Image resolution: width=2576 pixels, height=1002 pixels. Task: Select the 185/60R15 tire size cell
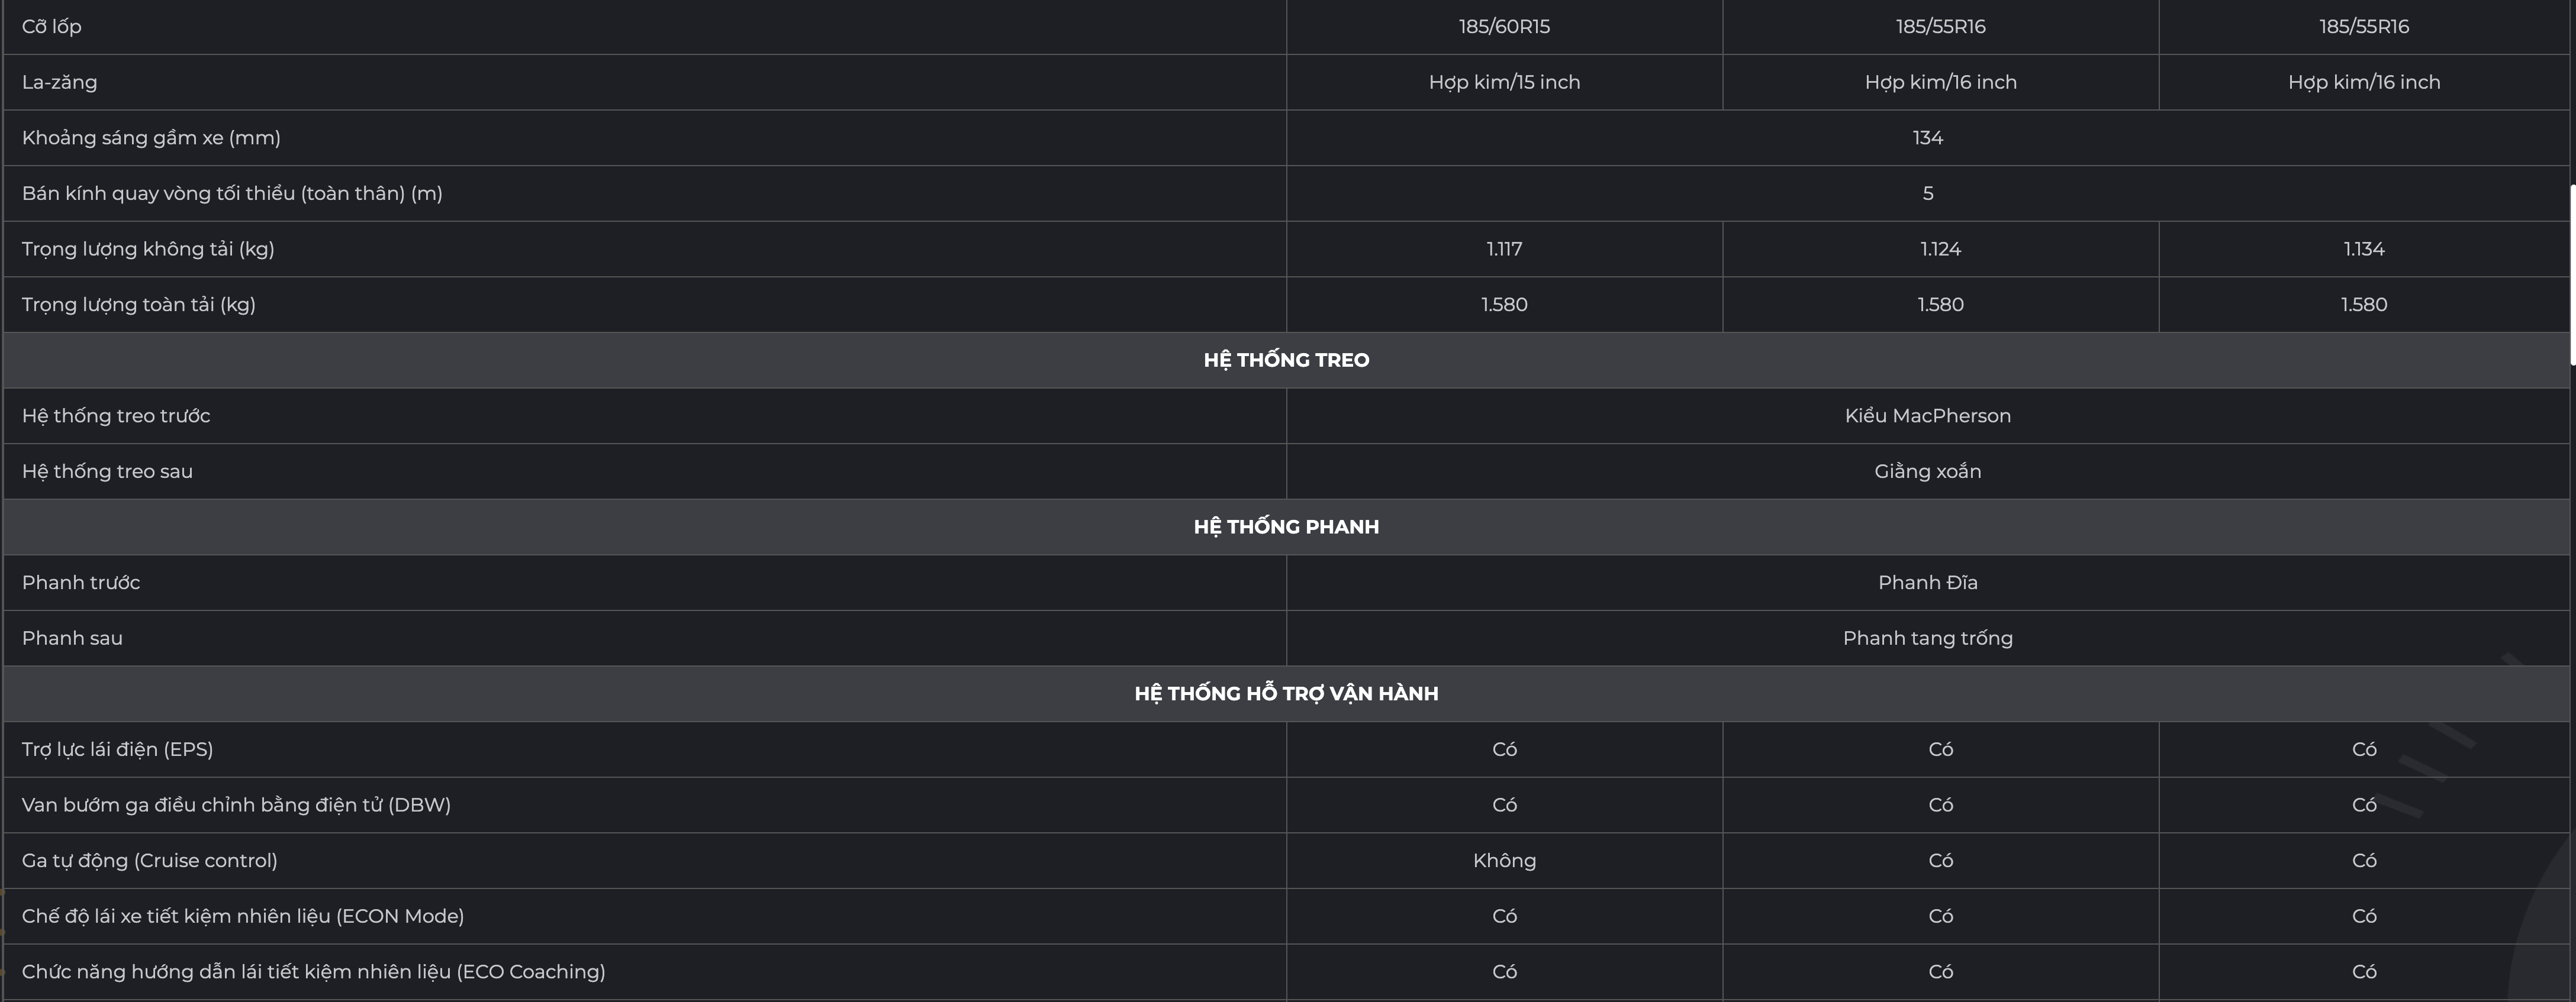tap(1504, 27)
